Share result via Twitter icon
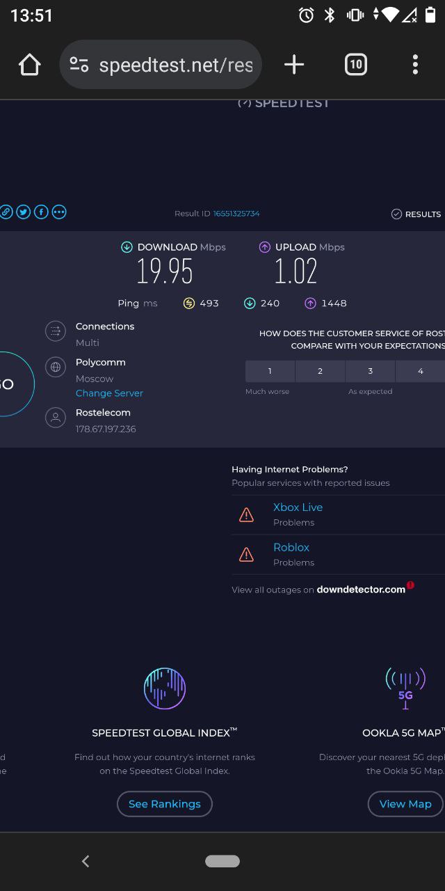The height and width of the screenshot is (891, 445). [24, 212]
